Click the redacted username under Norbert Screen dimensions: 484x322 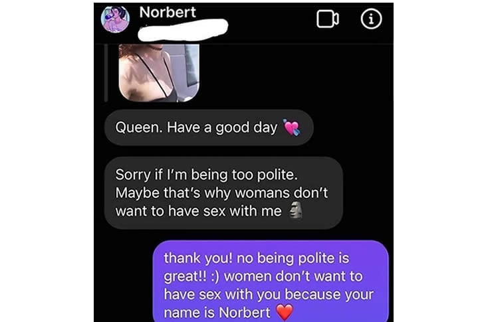pyautogui.click(x=183, y=30)
